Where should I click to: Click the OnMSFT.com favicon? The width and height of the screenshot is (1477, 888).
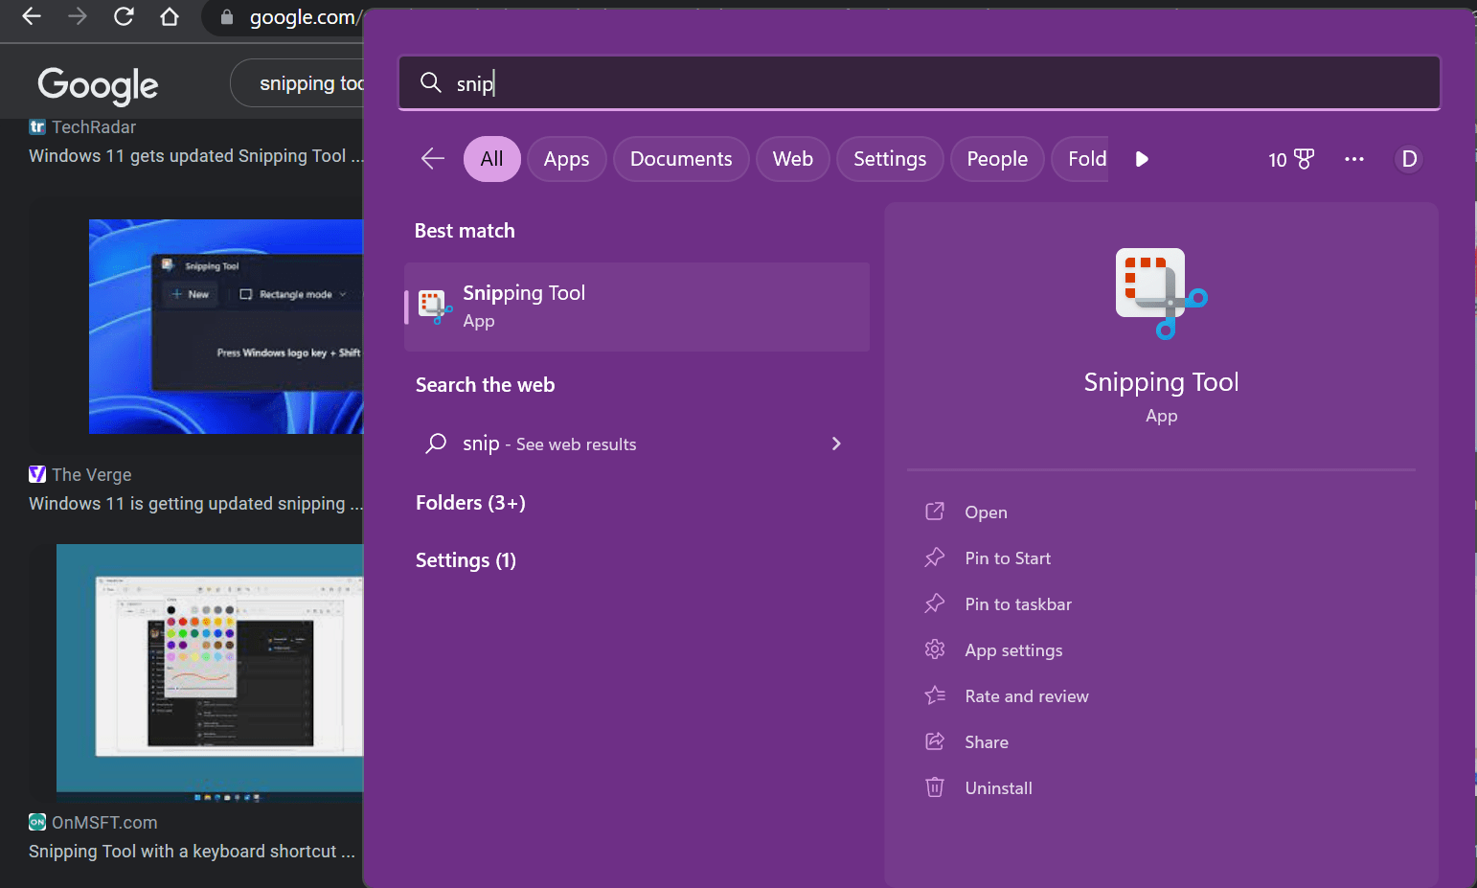click(37, 822)
